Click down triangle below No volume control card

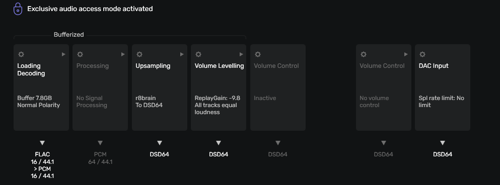tap(384, 143)
